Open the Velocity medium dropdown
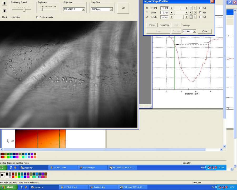This screenshot has width=237, height=190. click(194, 31)
